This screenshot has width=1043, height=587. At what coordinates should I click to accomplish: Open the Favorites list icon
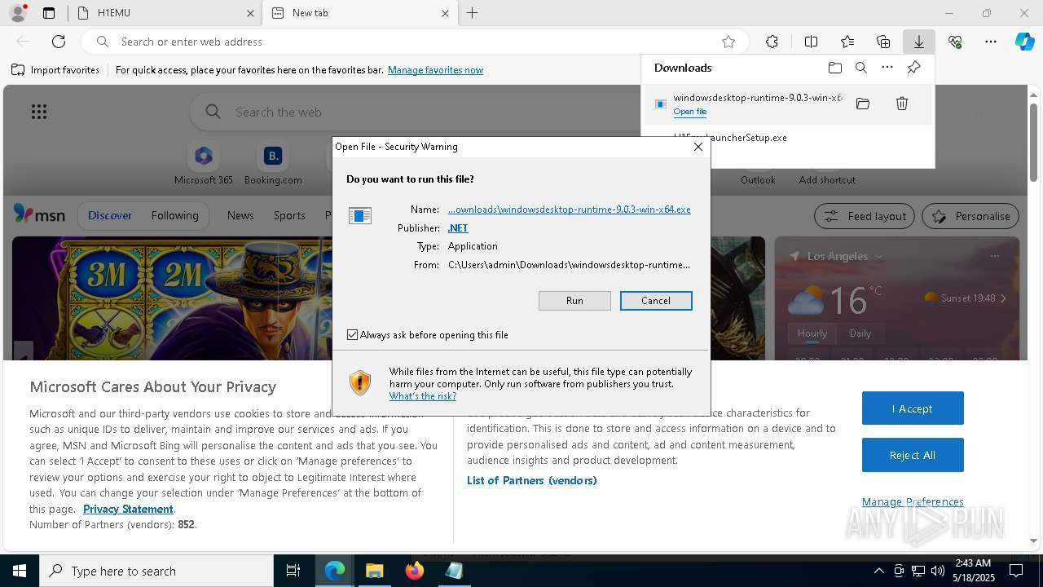click(x=847, y=42)
